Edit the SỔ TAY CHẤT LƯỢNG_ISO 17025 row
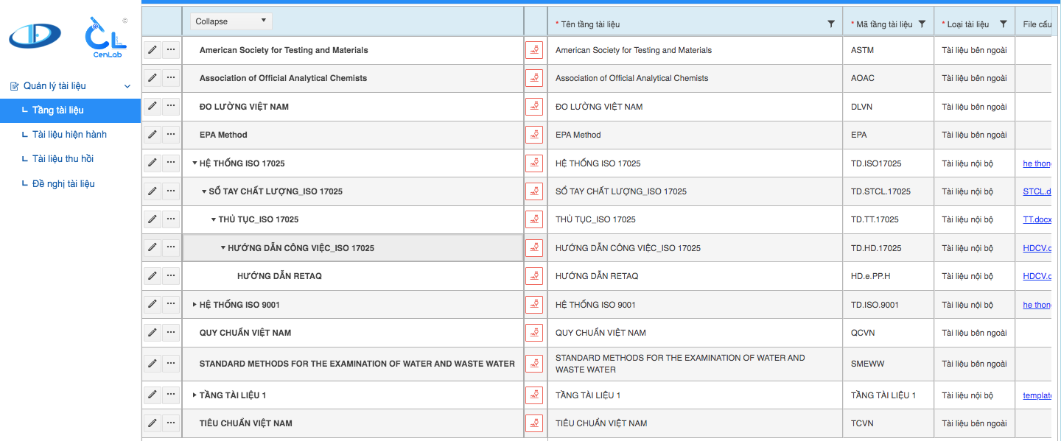 coord(153,191)
